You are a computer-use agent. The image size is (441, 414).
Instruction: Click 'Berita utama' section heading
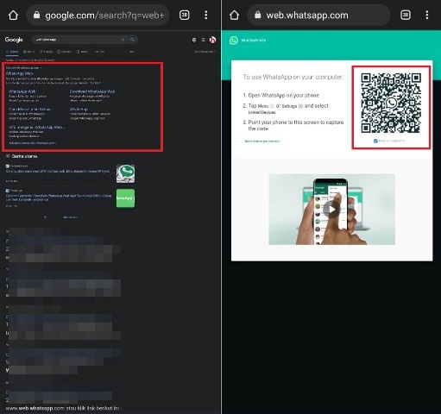click(x=24, y=156)
